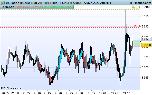Click the IT-Finance.com header link

[x=140, y=3]
